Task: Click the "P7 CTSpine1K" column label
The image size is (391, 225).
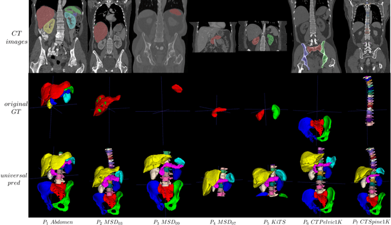Action: click(x=371, y=222)
